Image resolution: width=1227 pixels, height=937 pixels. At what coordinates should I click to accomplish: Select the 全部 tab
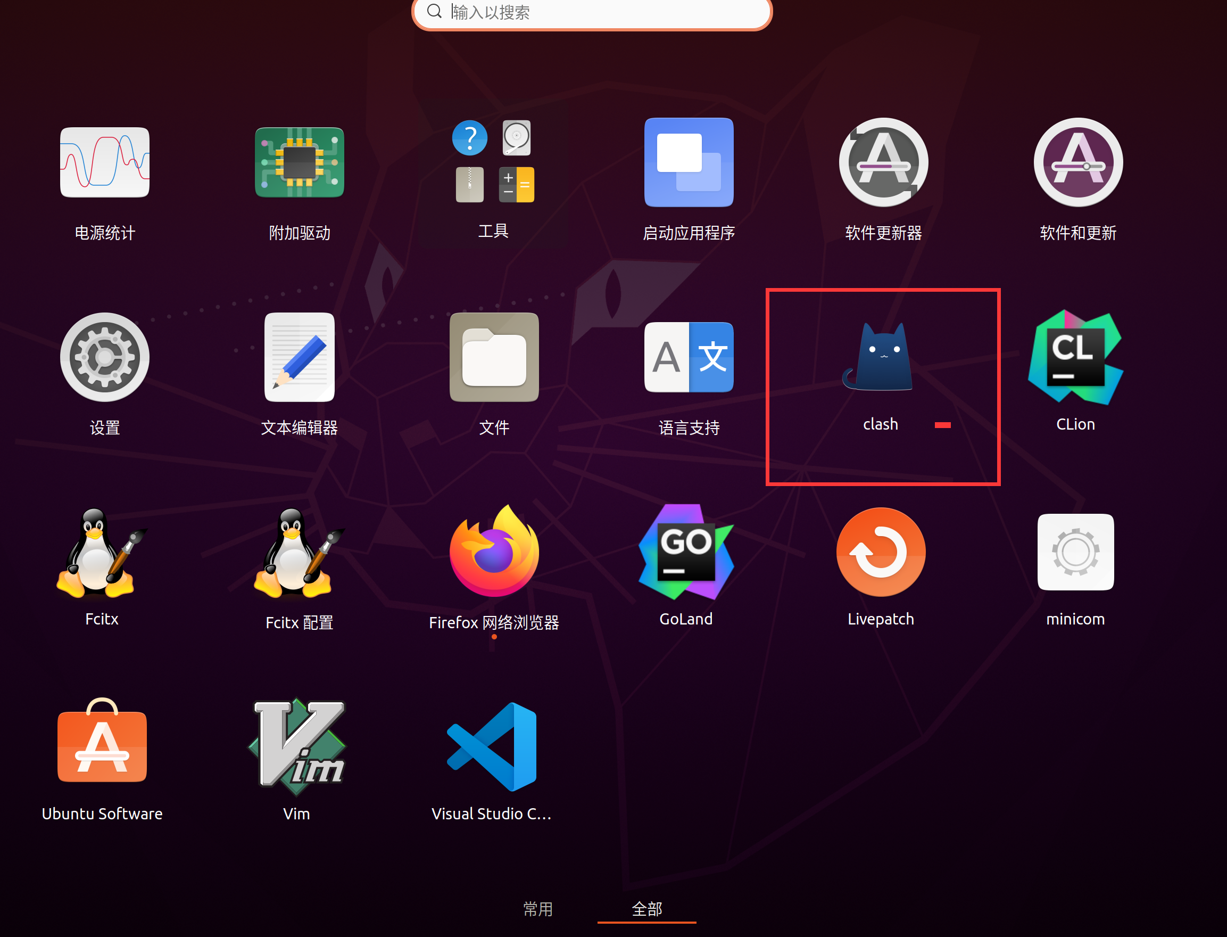[x=646, y=909]
